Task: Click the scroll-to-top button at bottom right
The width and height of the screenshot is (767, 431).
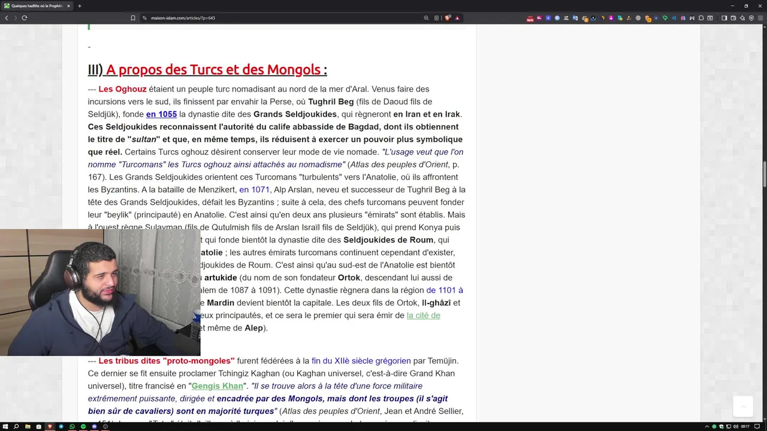Action: [743, 406]
